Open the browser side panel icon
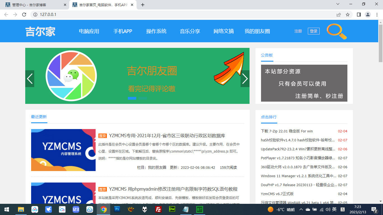 pos(359,15)
